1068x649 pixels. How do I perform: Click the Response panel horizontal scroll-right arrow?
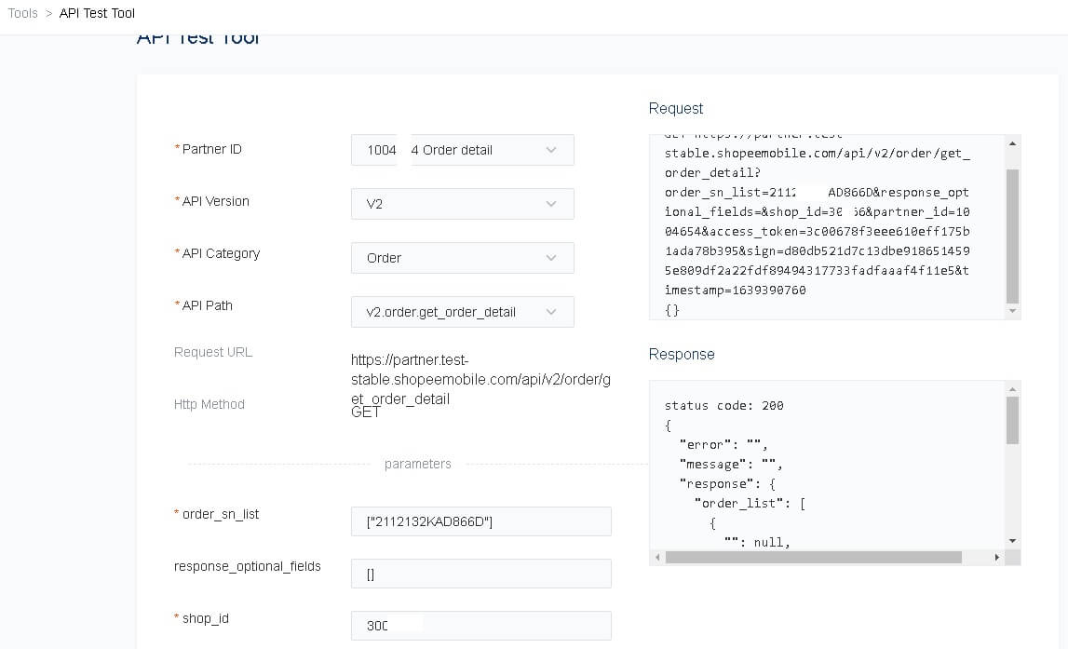(997, 556)
